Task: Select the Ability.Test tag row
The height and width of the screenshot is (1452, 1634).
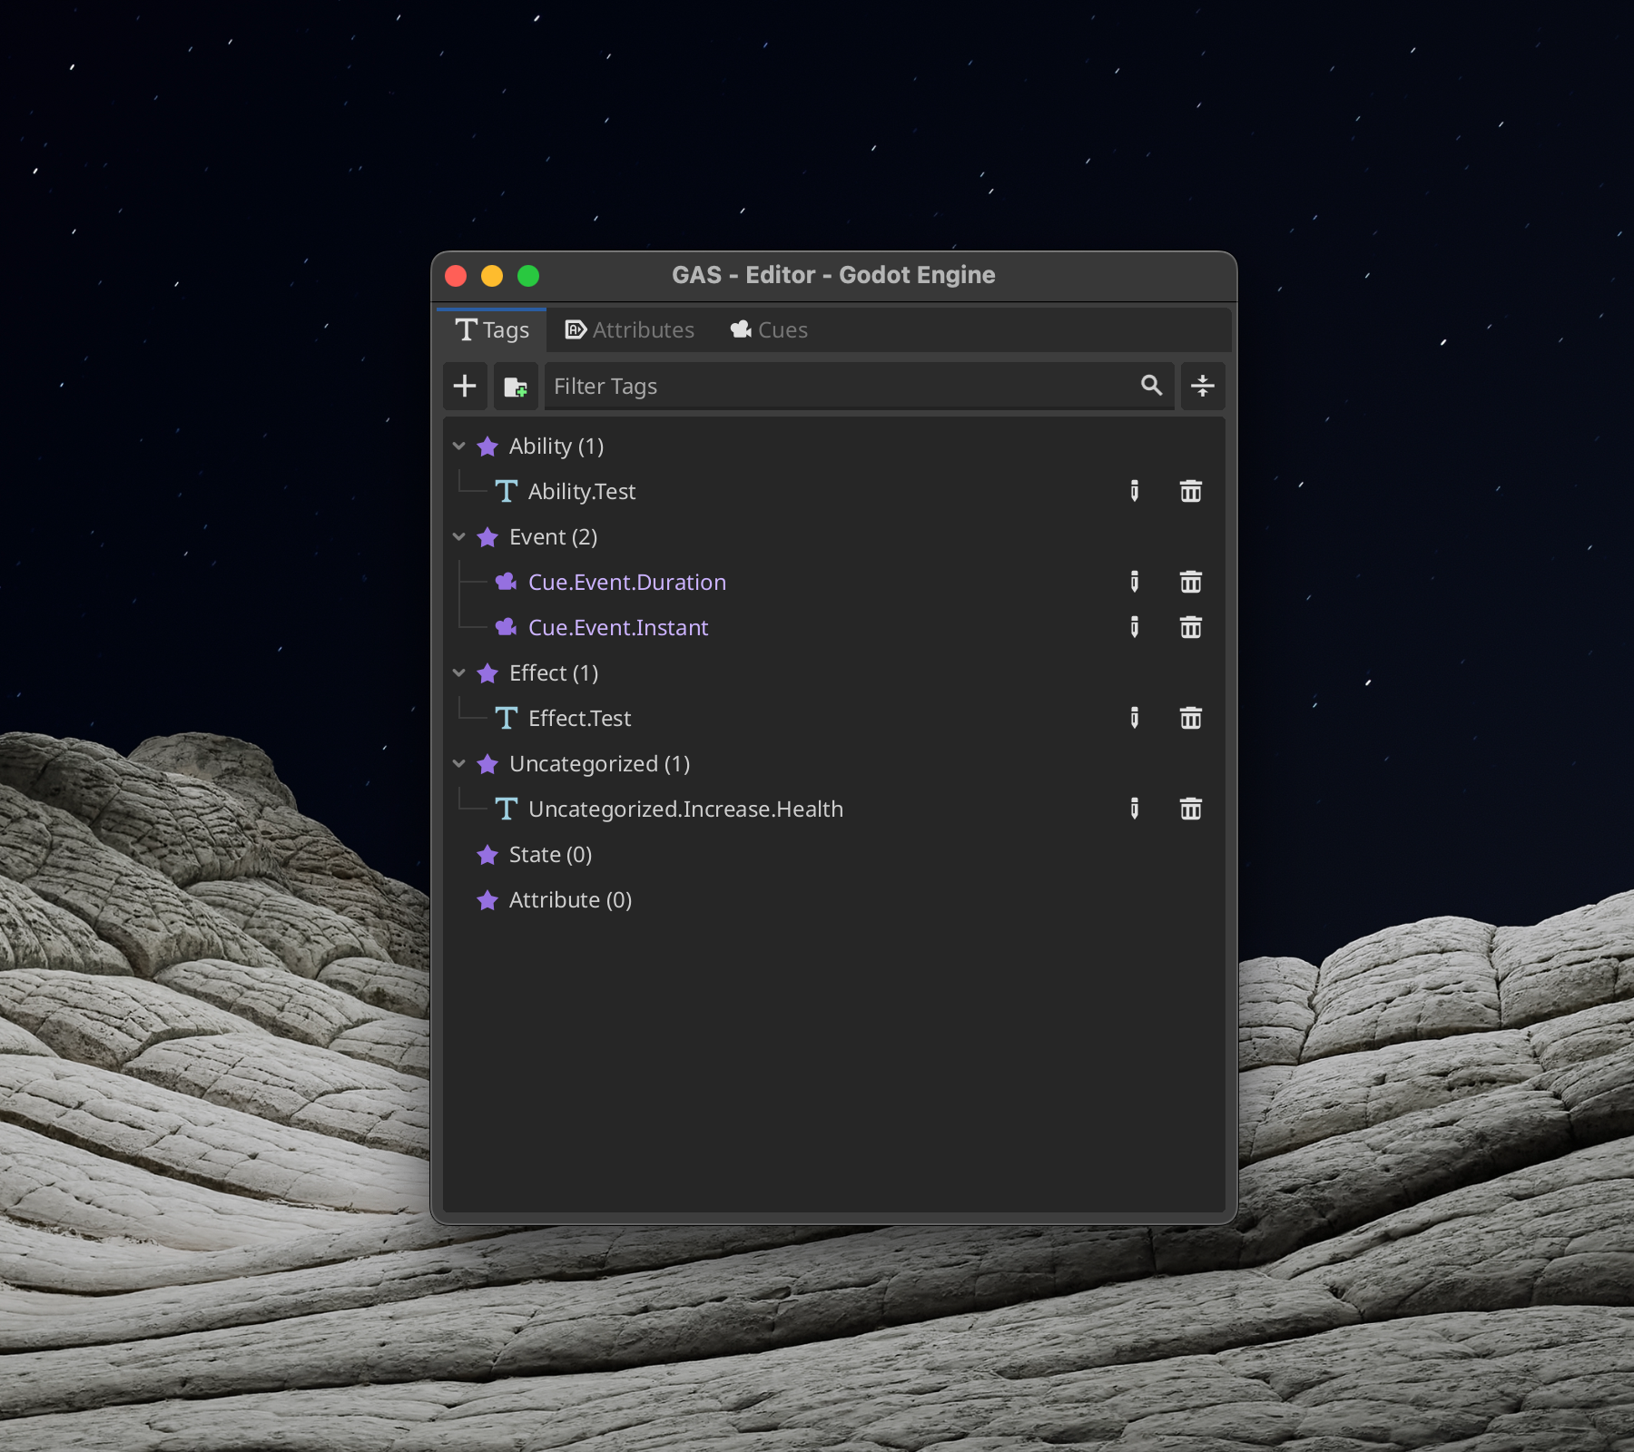Action: point(833,491)
